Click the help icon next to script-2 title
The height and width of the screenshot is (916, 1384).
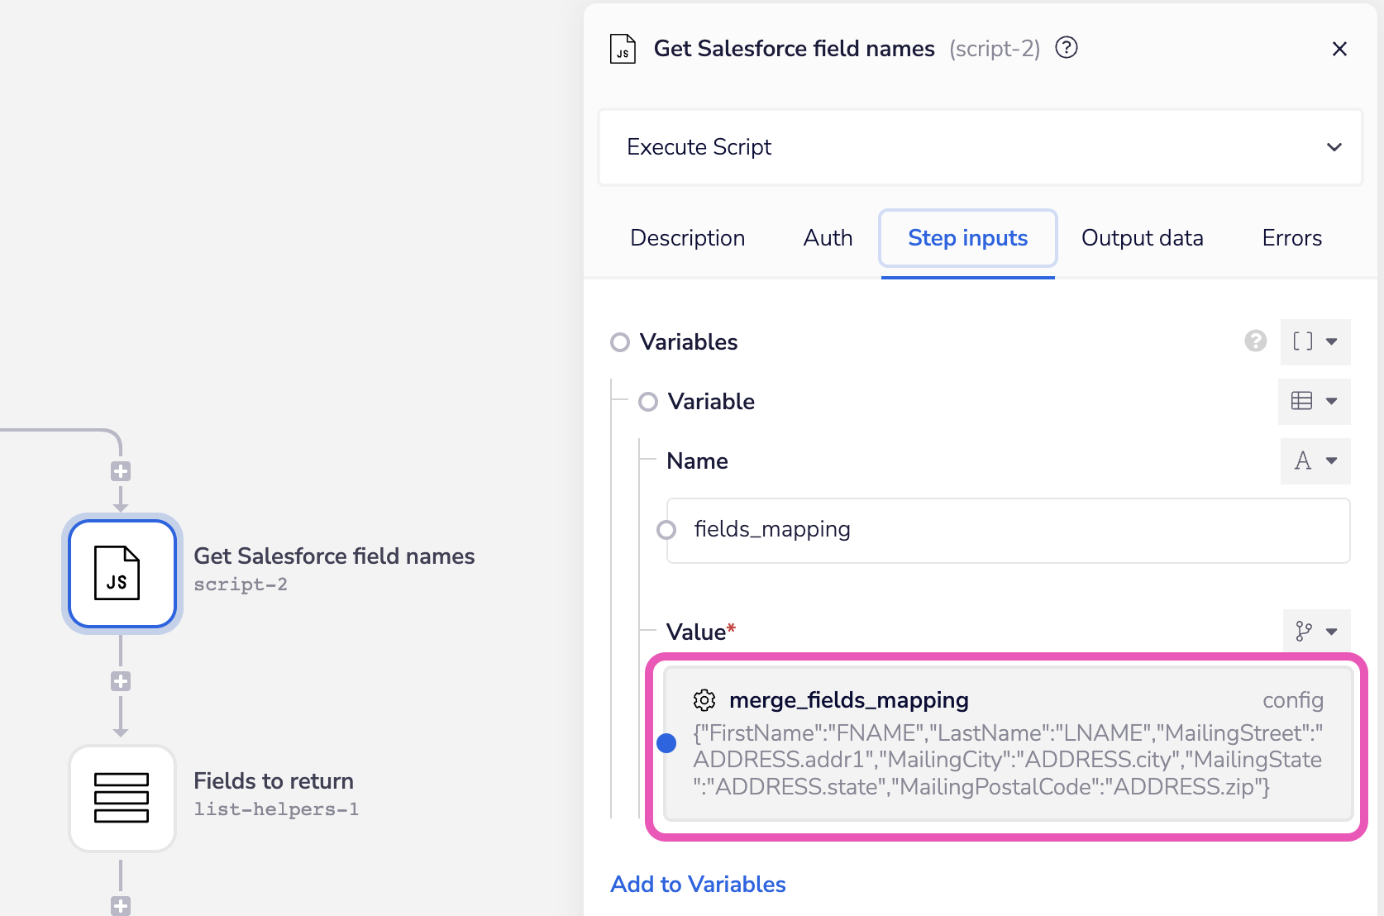point(1067,48)
